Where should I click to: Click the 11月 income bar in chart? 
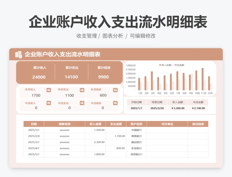point(202,79)
